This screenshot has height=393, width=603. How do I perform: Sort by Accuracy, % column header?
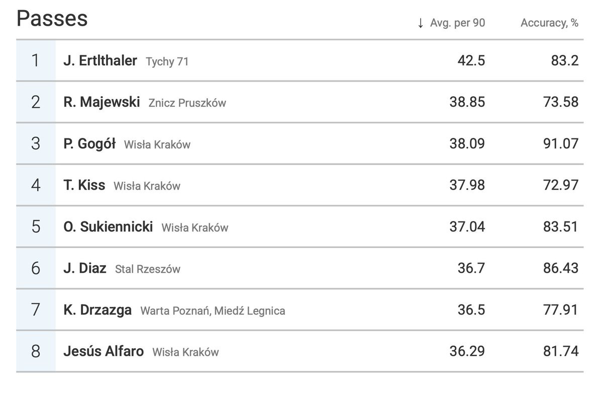coord(549,23)
